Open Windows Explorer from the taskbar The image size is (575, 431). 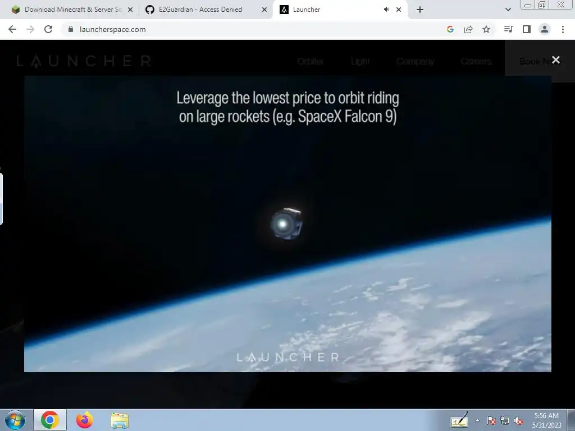click(120, 420)
